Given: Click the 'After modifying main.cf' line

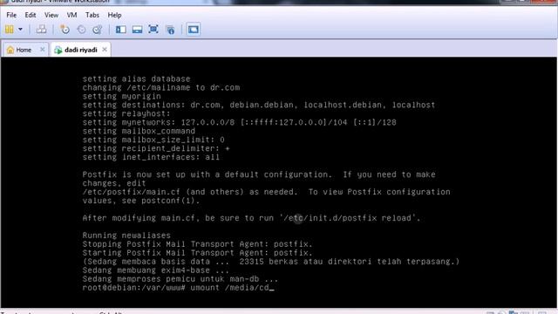Looking at the screenshot, I should (x=251, y=218).
